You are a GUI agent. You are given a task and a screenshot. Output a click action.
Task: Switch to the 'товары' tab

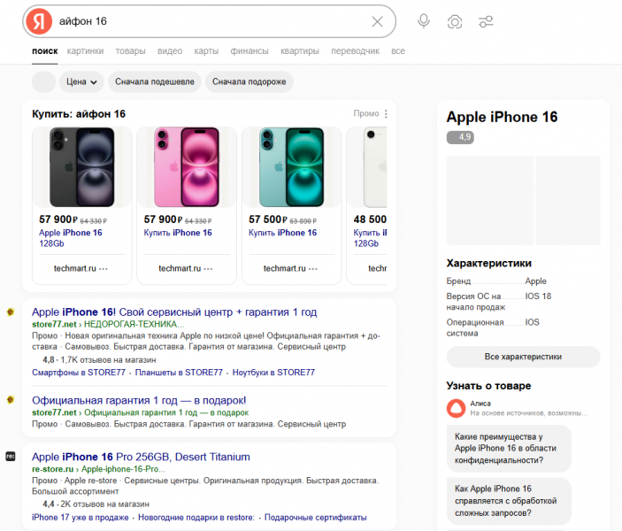[130, 51]
